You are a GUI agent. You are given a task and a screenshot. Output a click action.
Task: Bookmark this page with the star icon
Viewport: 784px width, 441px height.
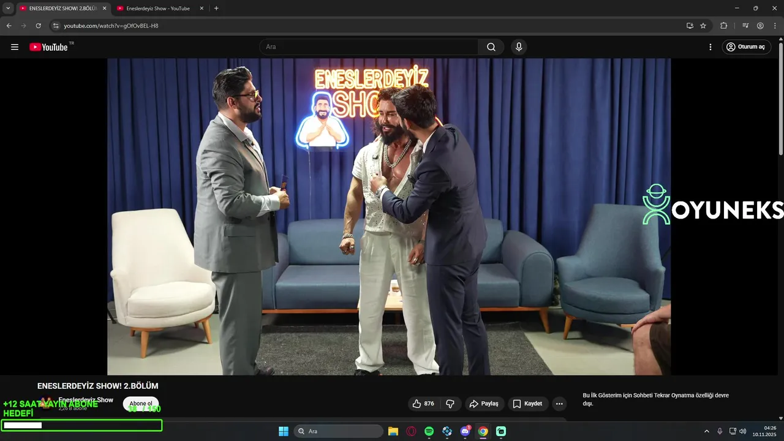[703, 26]
